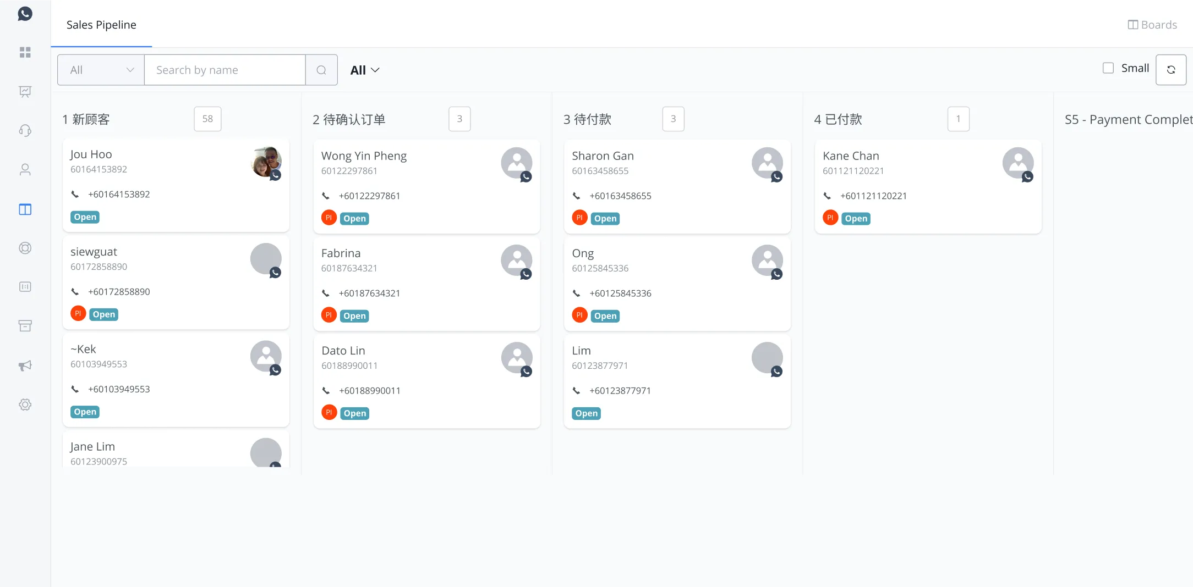Image resolution: width=1193 pixels, height=587 pixels.
Task: Click phone number +60122297861
Action: (369, 196)
